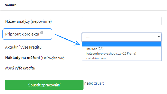Click the Souhrn header title
This screenshot has width=167, height=94.
pyautogui.click(x=11, y=5)
